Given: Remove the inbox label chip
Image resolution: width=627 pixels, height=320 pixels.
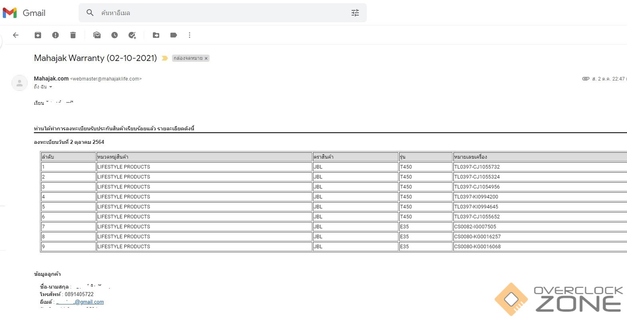Looking at the screenshot, I should (x=206, y=58).
